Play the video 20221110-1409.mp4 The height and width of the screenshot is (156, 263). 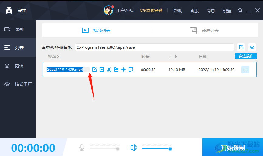click(102, 70)
